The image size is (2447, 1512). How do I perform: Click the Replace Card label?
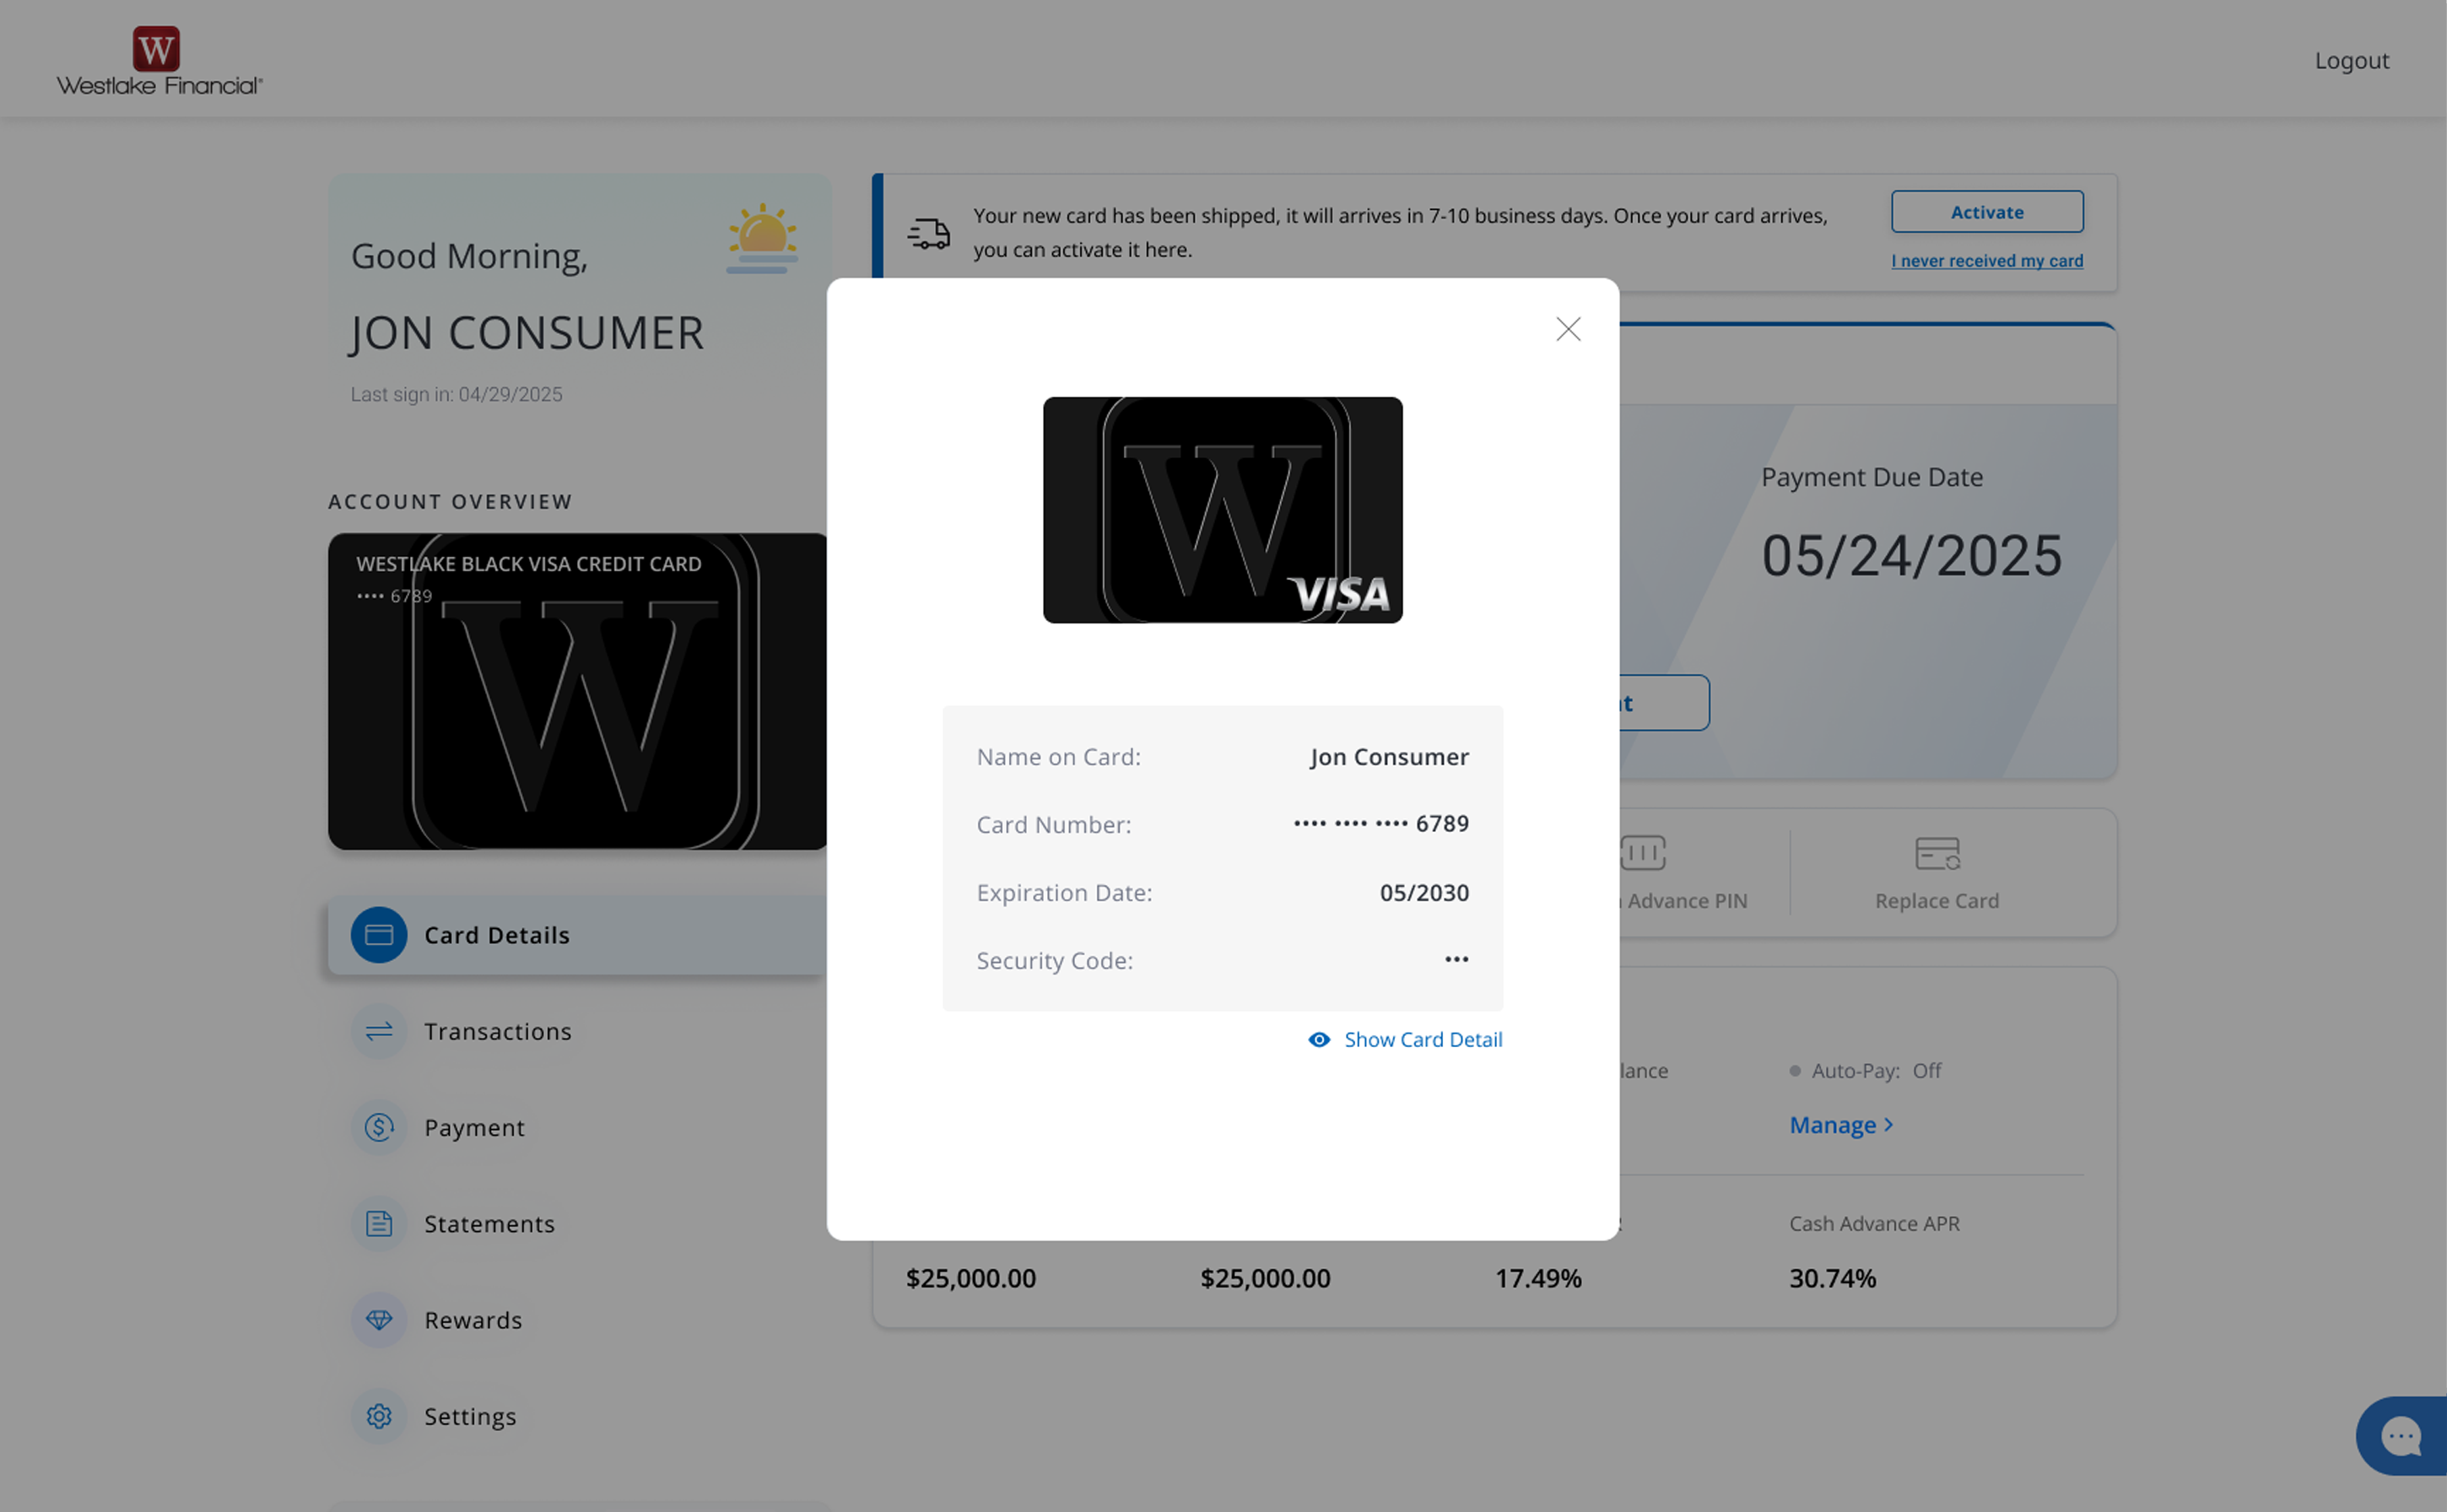(1937, 901)
